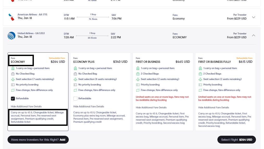The width and height of the screenshot is (264, 149).
Task: Click seat selection icon in $615 fare card
Action: [x=200, y=79]
